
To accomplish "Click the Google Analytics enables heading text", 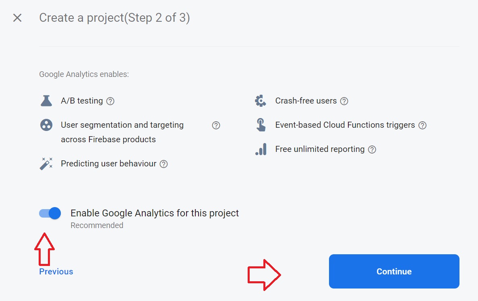I will [x=84, y=75].
